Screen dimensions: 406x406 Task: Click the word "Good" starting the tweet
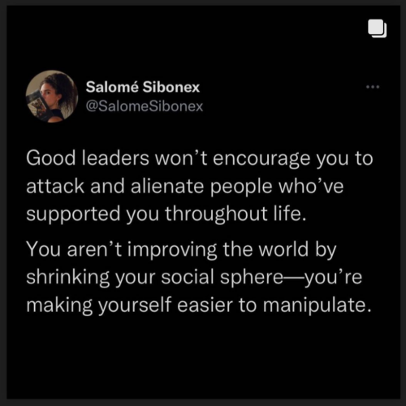(51, 158)
